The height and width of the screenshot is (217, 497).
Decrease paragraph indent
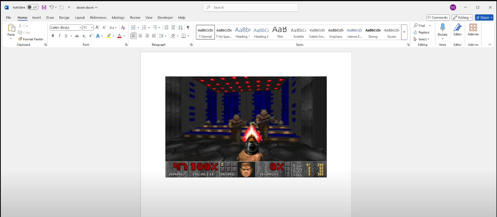point(166,27)
